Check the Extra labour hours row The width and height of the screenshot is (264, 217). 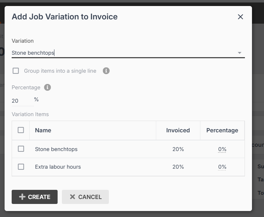[x=21, y=167]
